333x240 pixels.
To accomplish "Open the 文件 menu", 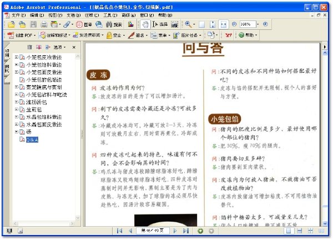I will (18, 15).
